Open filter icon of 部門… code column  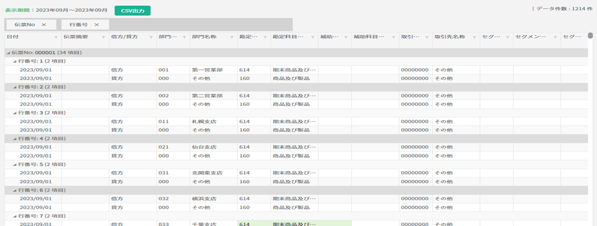tap(184, 37)
